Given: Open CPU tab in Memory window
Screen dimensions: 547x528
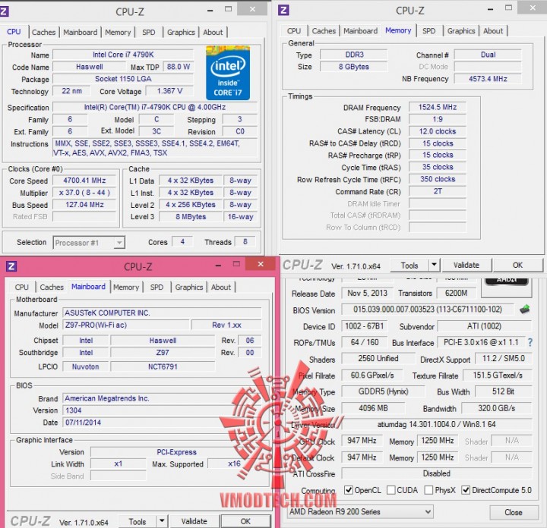Looking at the screenshot, I should [x=294, y=30].
